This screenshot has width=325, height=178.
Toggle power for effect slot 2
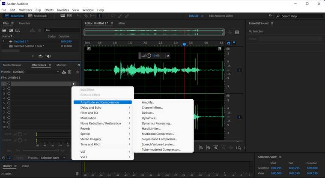9,89
